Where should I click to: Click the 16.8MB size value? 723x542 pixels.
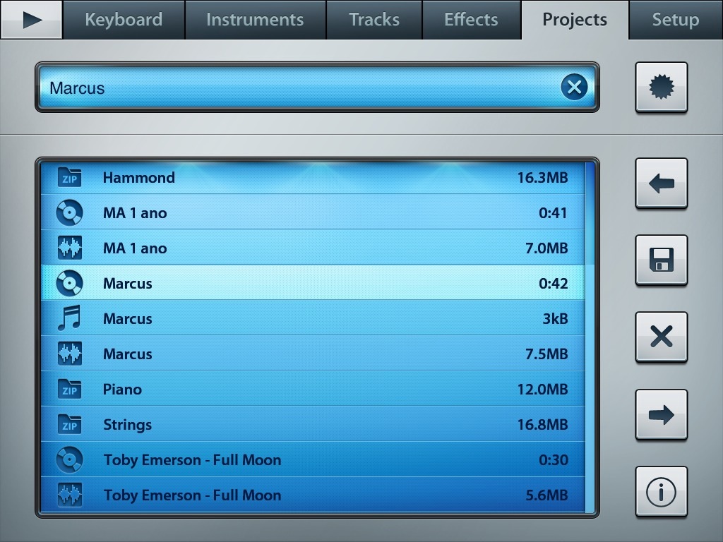pyautogui.click(x=543, y=424)
